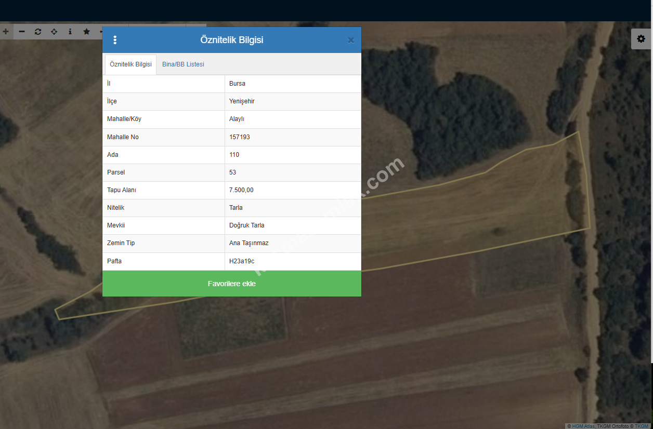Click the Tapu Alanı value 7.500,00

pos(241,190)
